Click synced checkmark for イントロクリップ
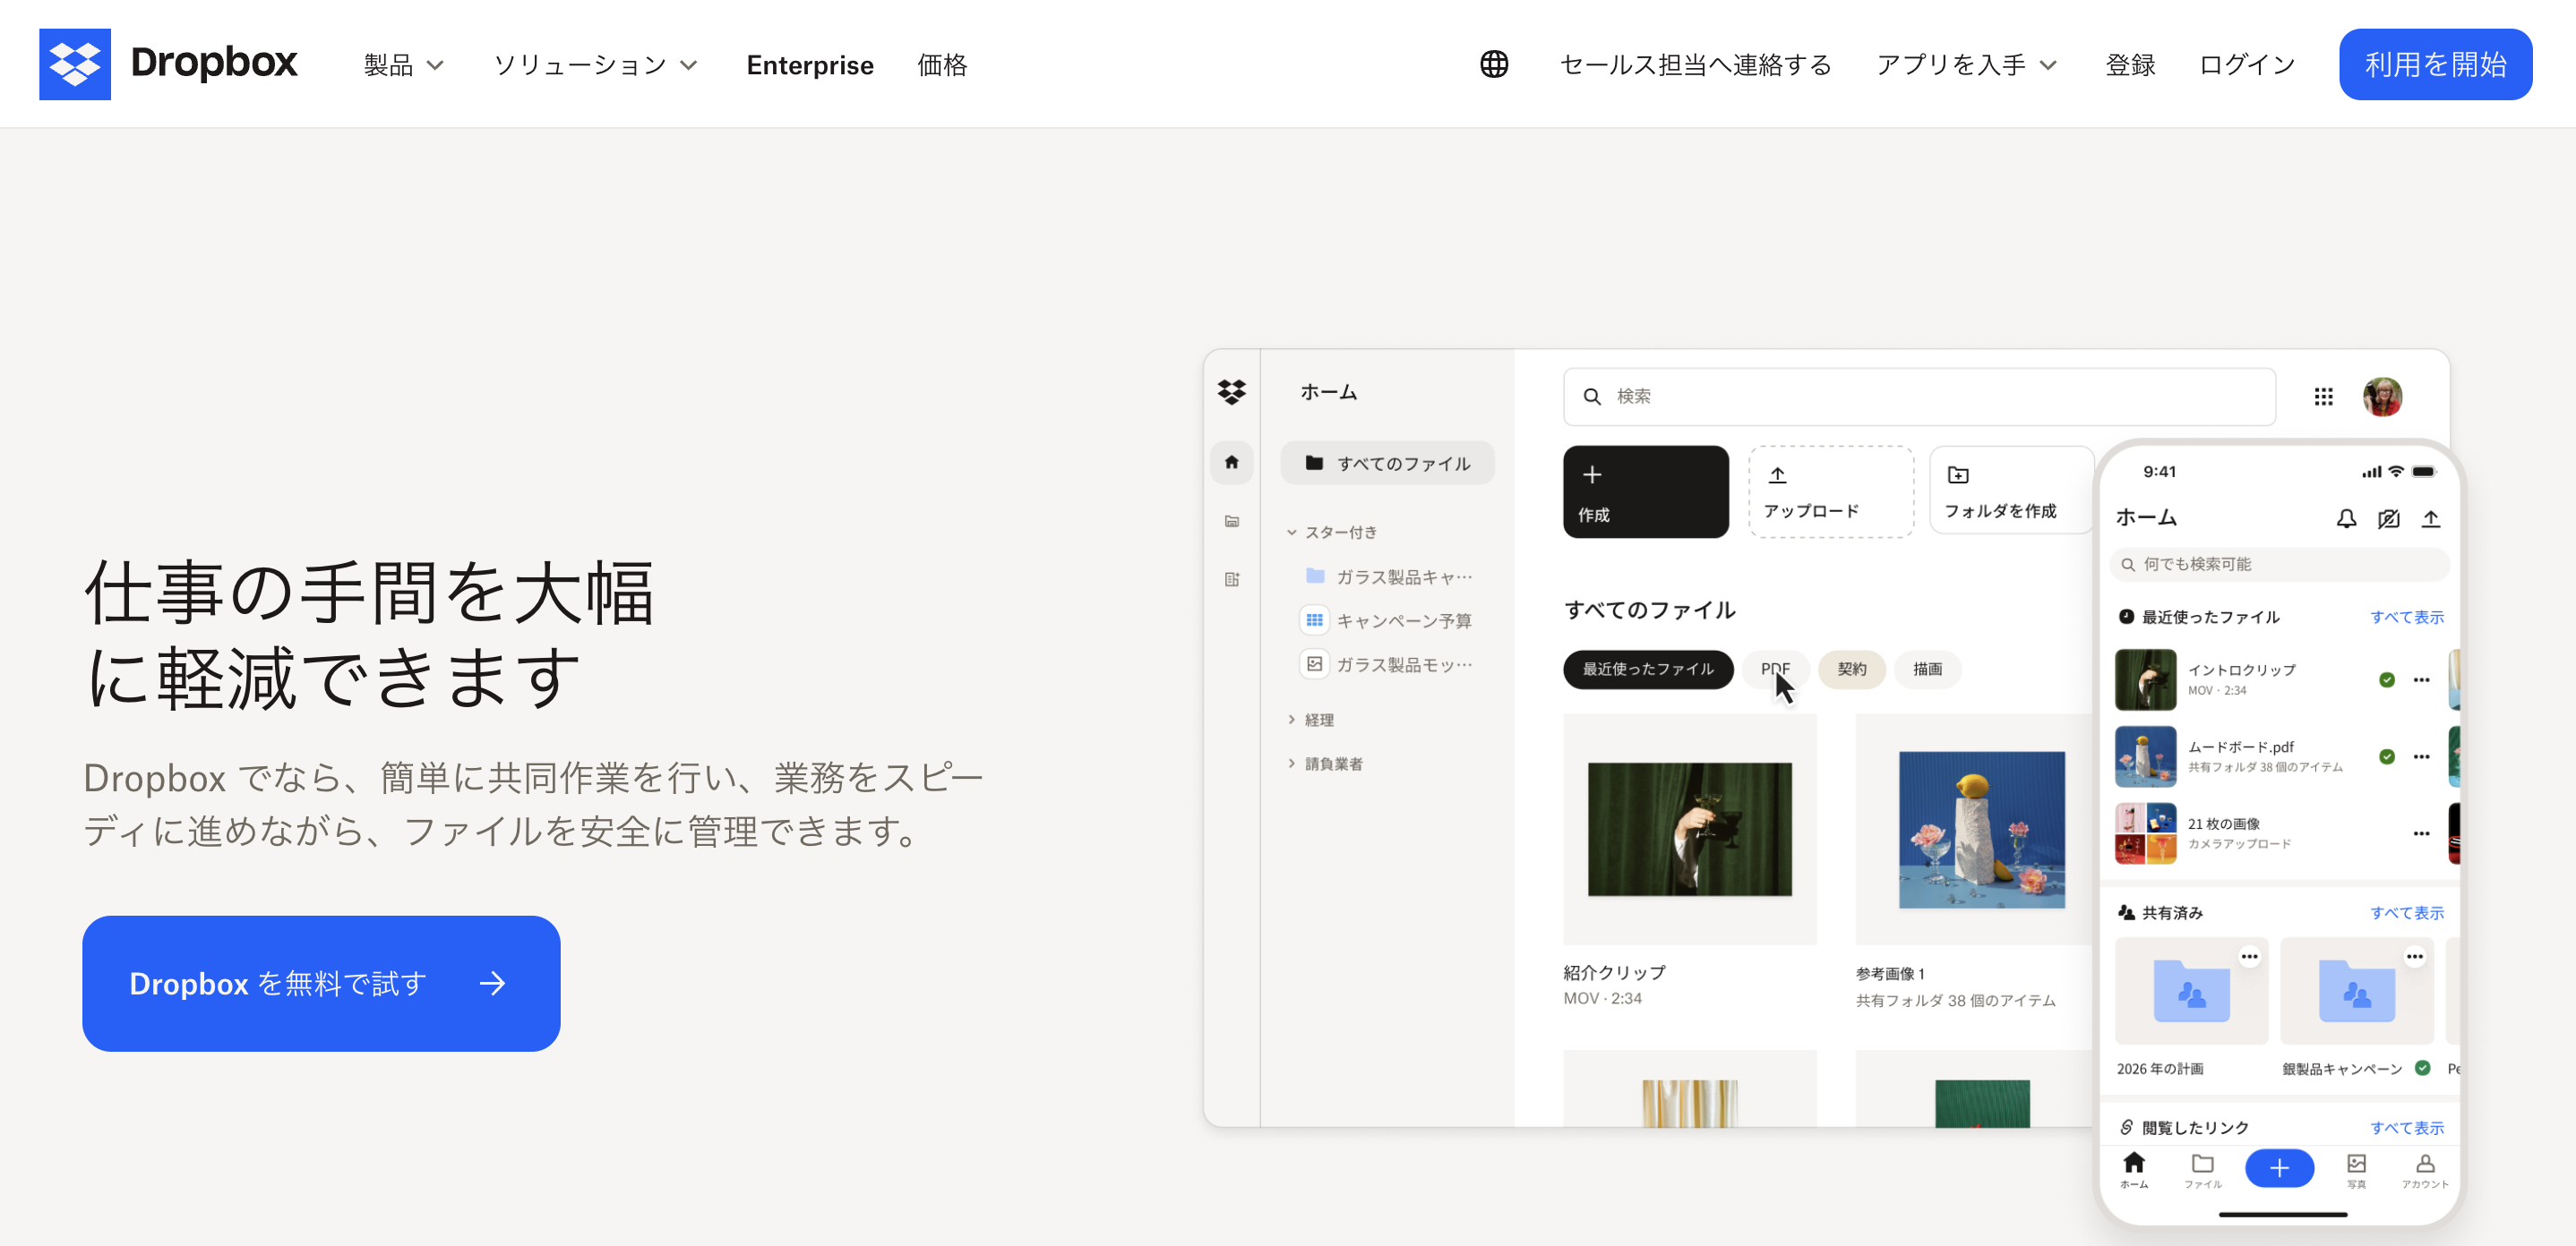This screenshot has width=2576, height=1246. (x=2386, y=679)
